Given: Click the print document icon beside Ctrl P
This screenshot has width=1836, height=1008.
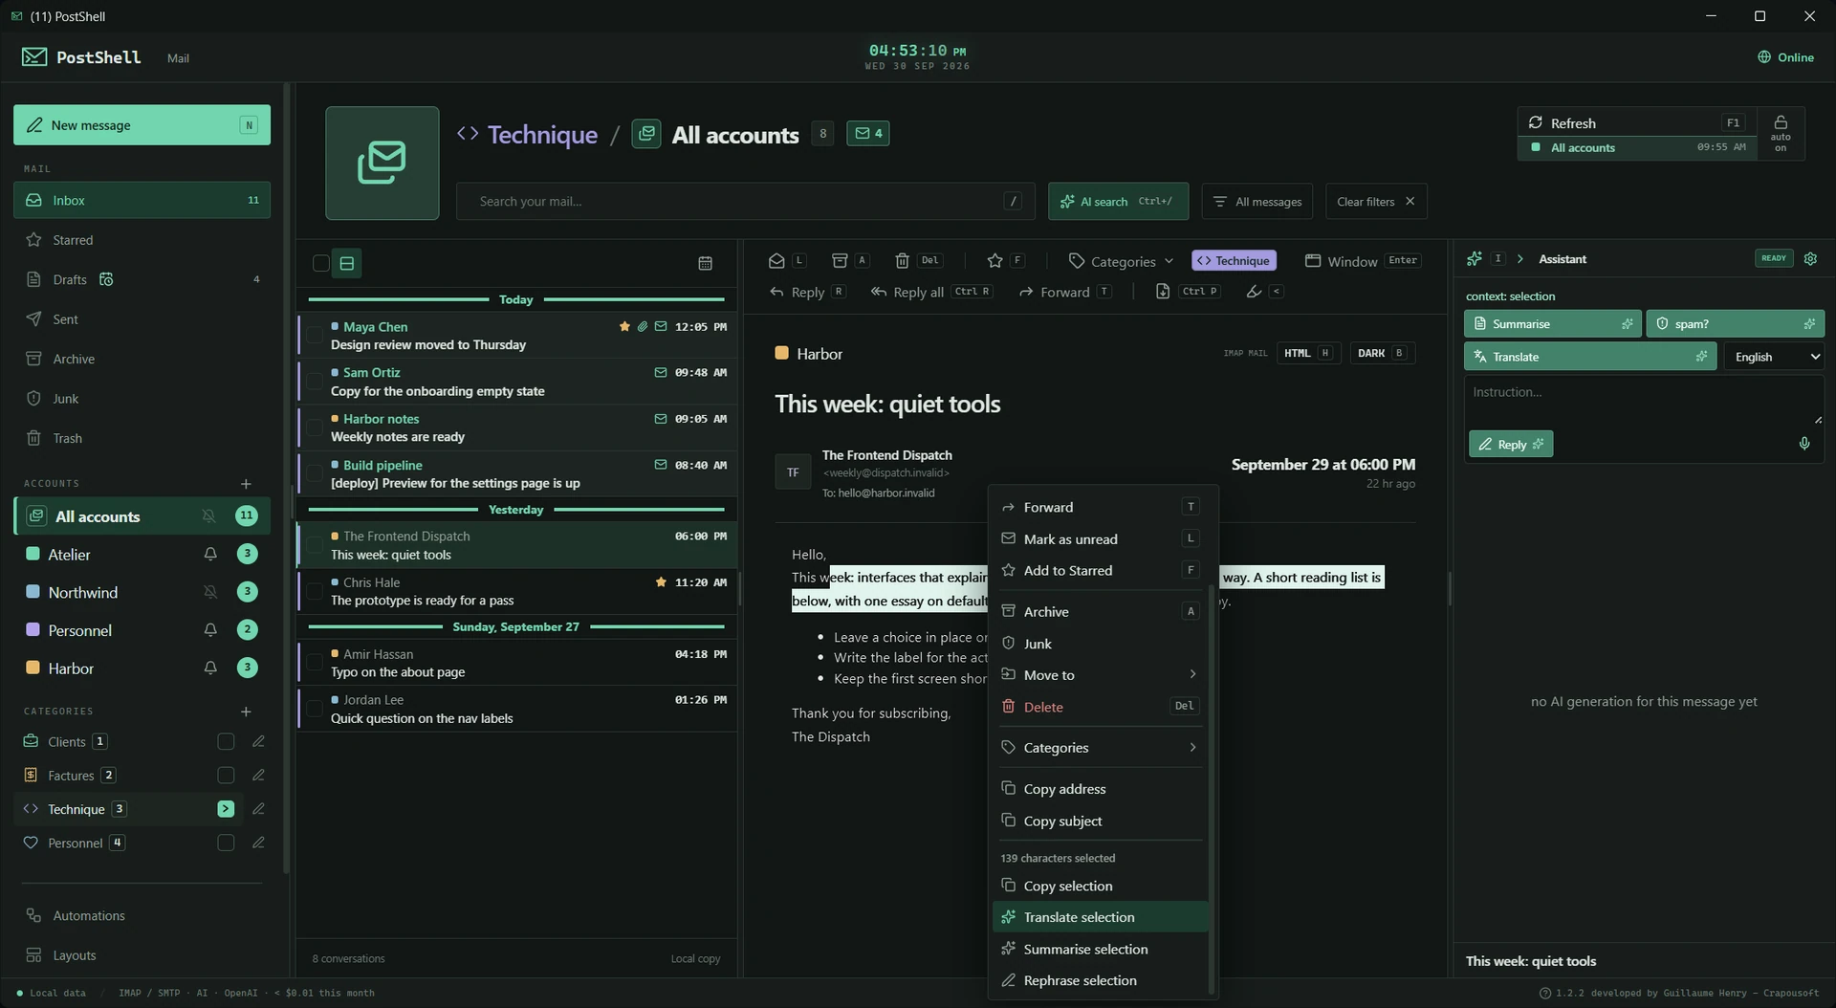Looking at the screenshot, I should tap(1162, 292).
